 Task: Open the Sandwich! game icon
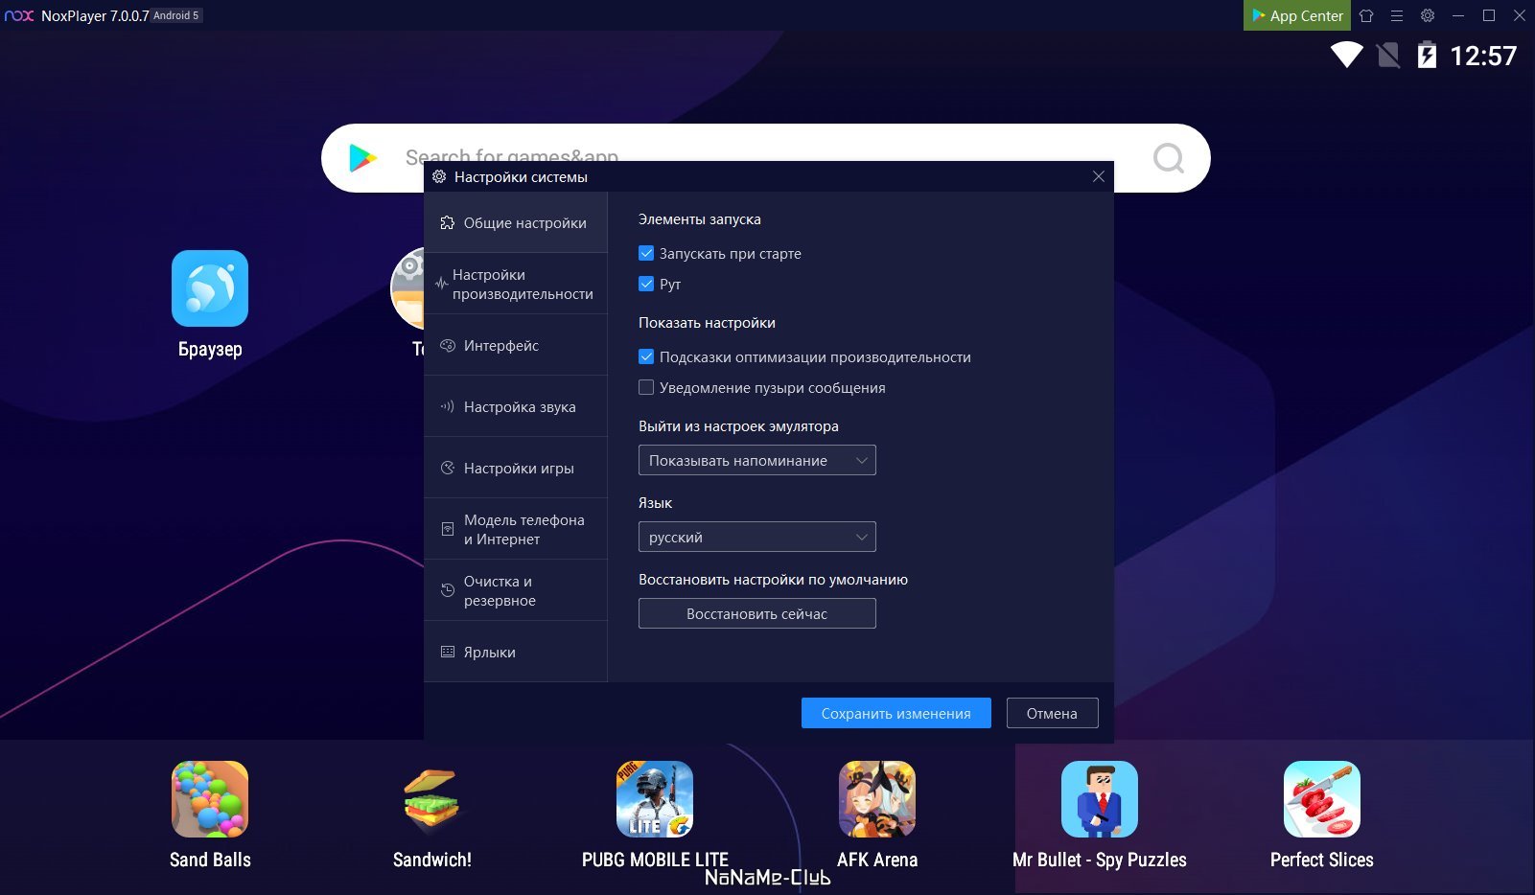(432, 799)
